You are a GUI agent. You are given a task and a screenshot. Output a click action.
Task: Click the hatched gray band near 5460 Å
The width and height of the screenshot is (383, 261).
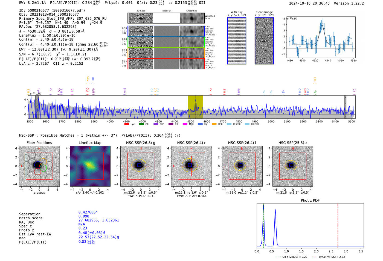pos(345,107)
